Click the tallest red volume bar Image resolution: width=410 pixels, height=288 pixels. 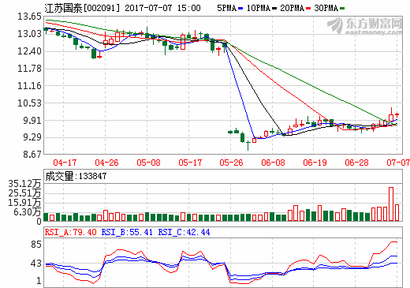click(391, 204)
